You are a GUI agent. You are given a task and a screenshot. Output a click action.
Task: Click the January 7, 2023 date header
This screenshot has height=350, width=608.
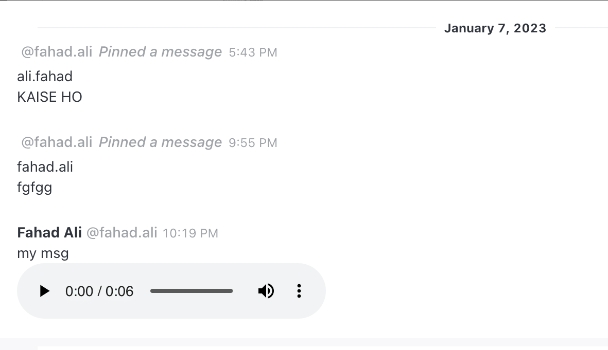pos(495,28)
